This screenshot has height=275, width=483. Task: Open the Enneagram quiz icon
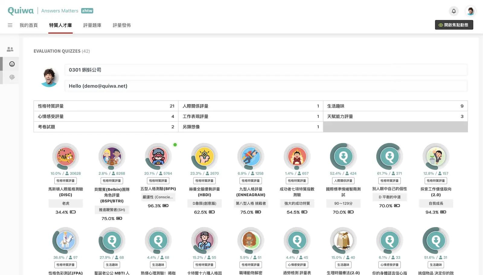251,156
